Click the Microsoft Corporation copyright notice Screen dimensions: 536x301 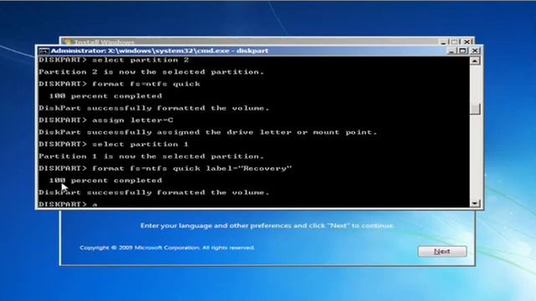click(167, 247)
